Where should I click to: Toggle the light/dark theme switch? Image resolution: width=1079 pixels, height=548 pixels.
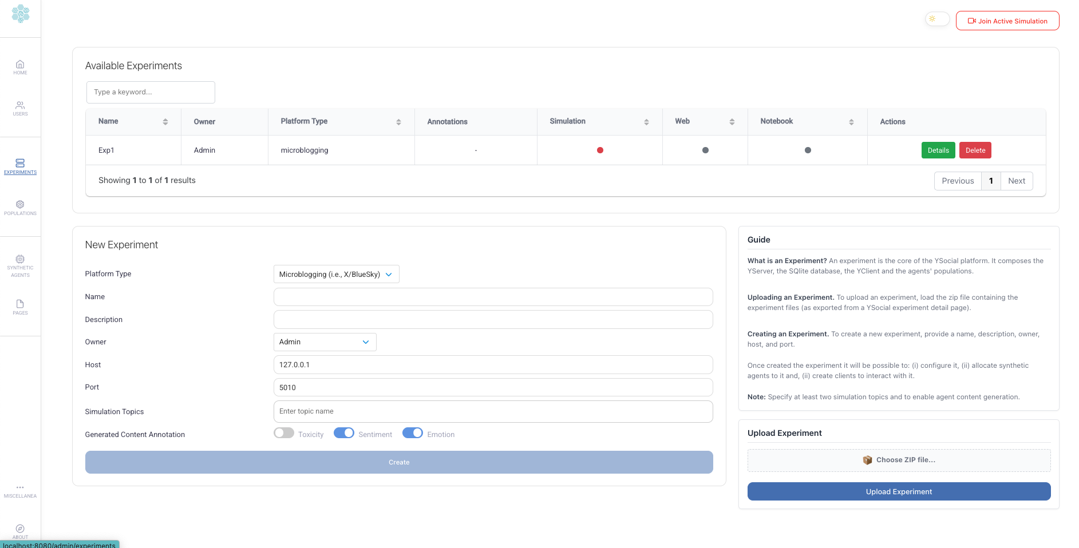click(937, 19)
